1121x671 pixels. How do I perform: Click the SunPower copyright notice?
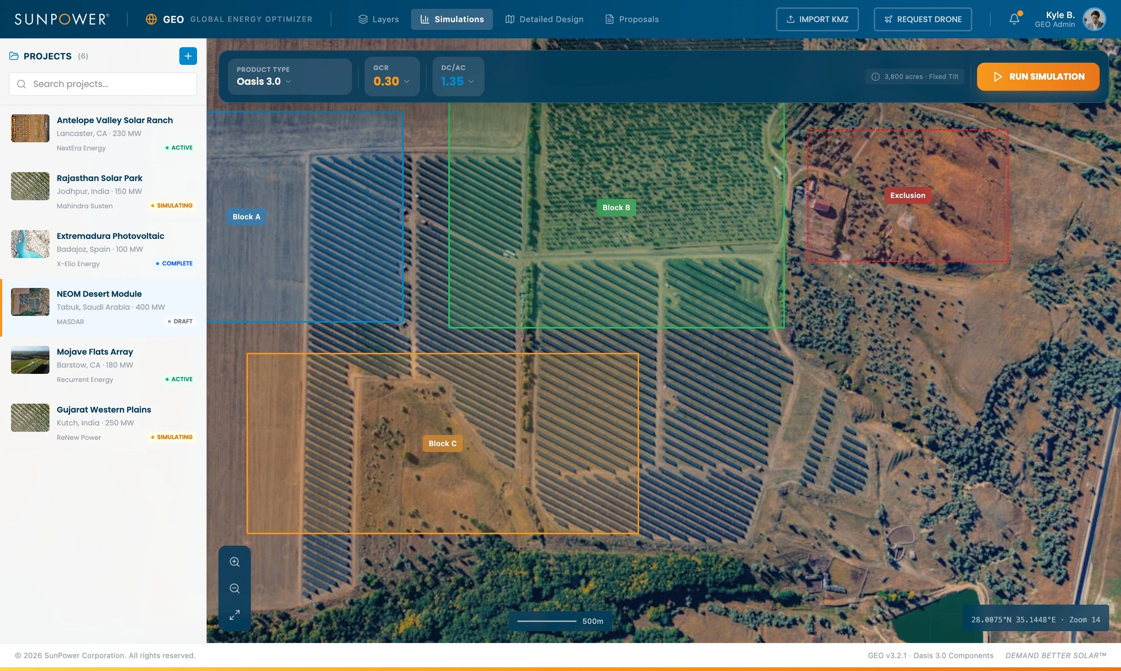point(105,656)
